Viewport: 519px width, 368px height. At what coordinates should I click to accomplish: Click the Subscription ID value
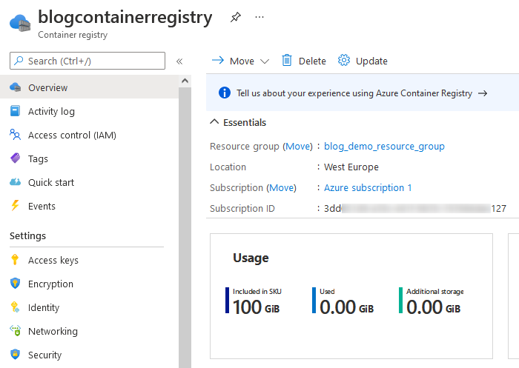[x=414, y=208]
